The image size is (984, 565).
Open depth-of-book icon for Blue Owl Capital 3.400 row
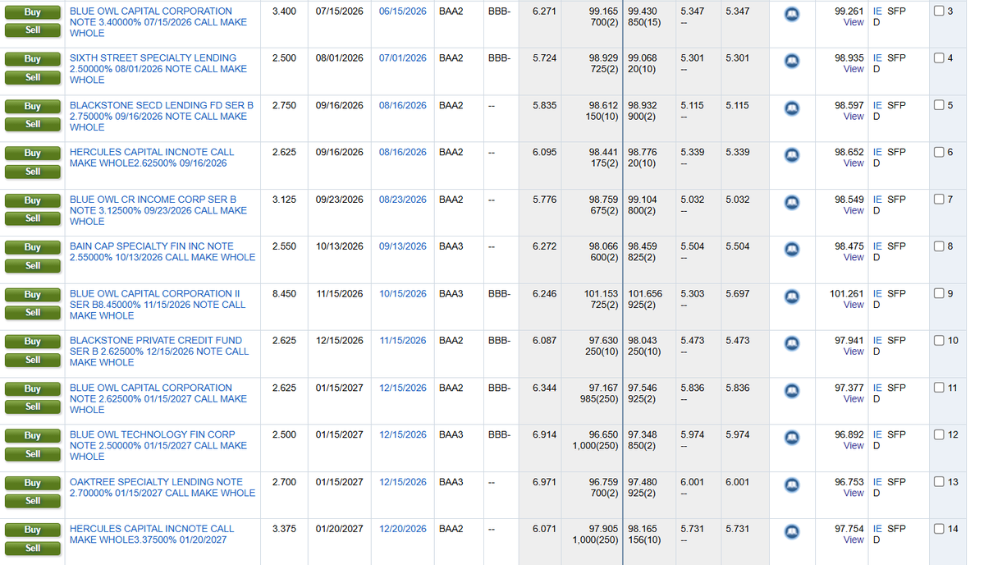[x=792, y=15]
